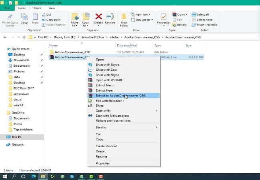260x180 pixels.
Task: Click the Properties ribbon icon
Action: click(164, 17)
